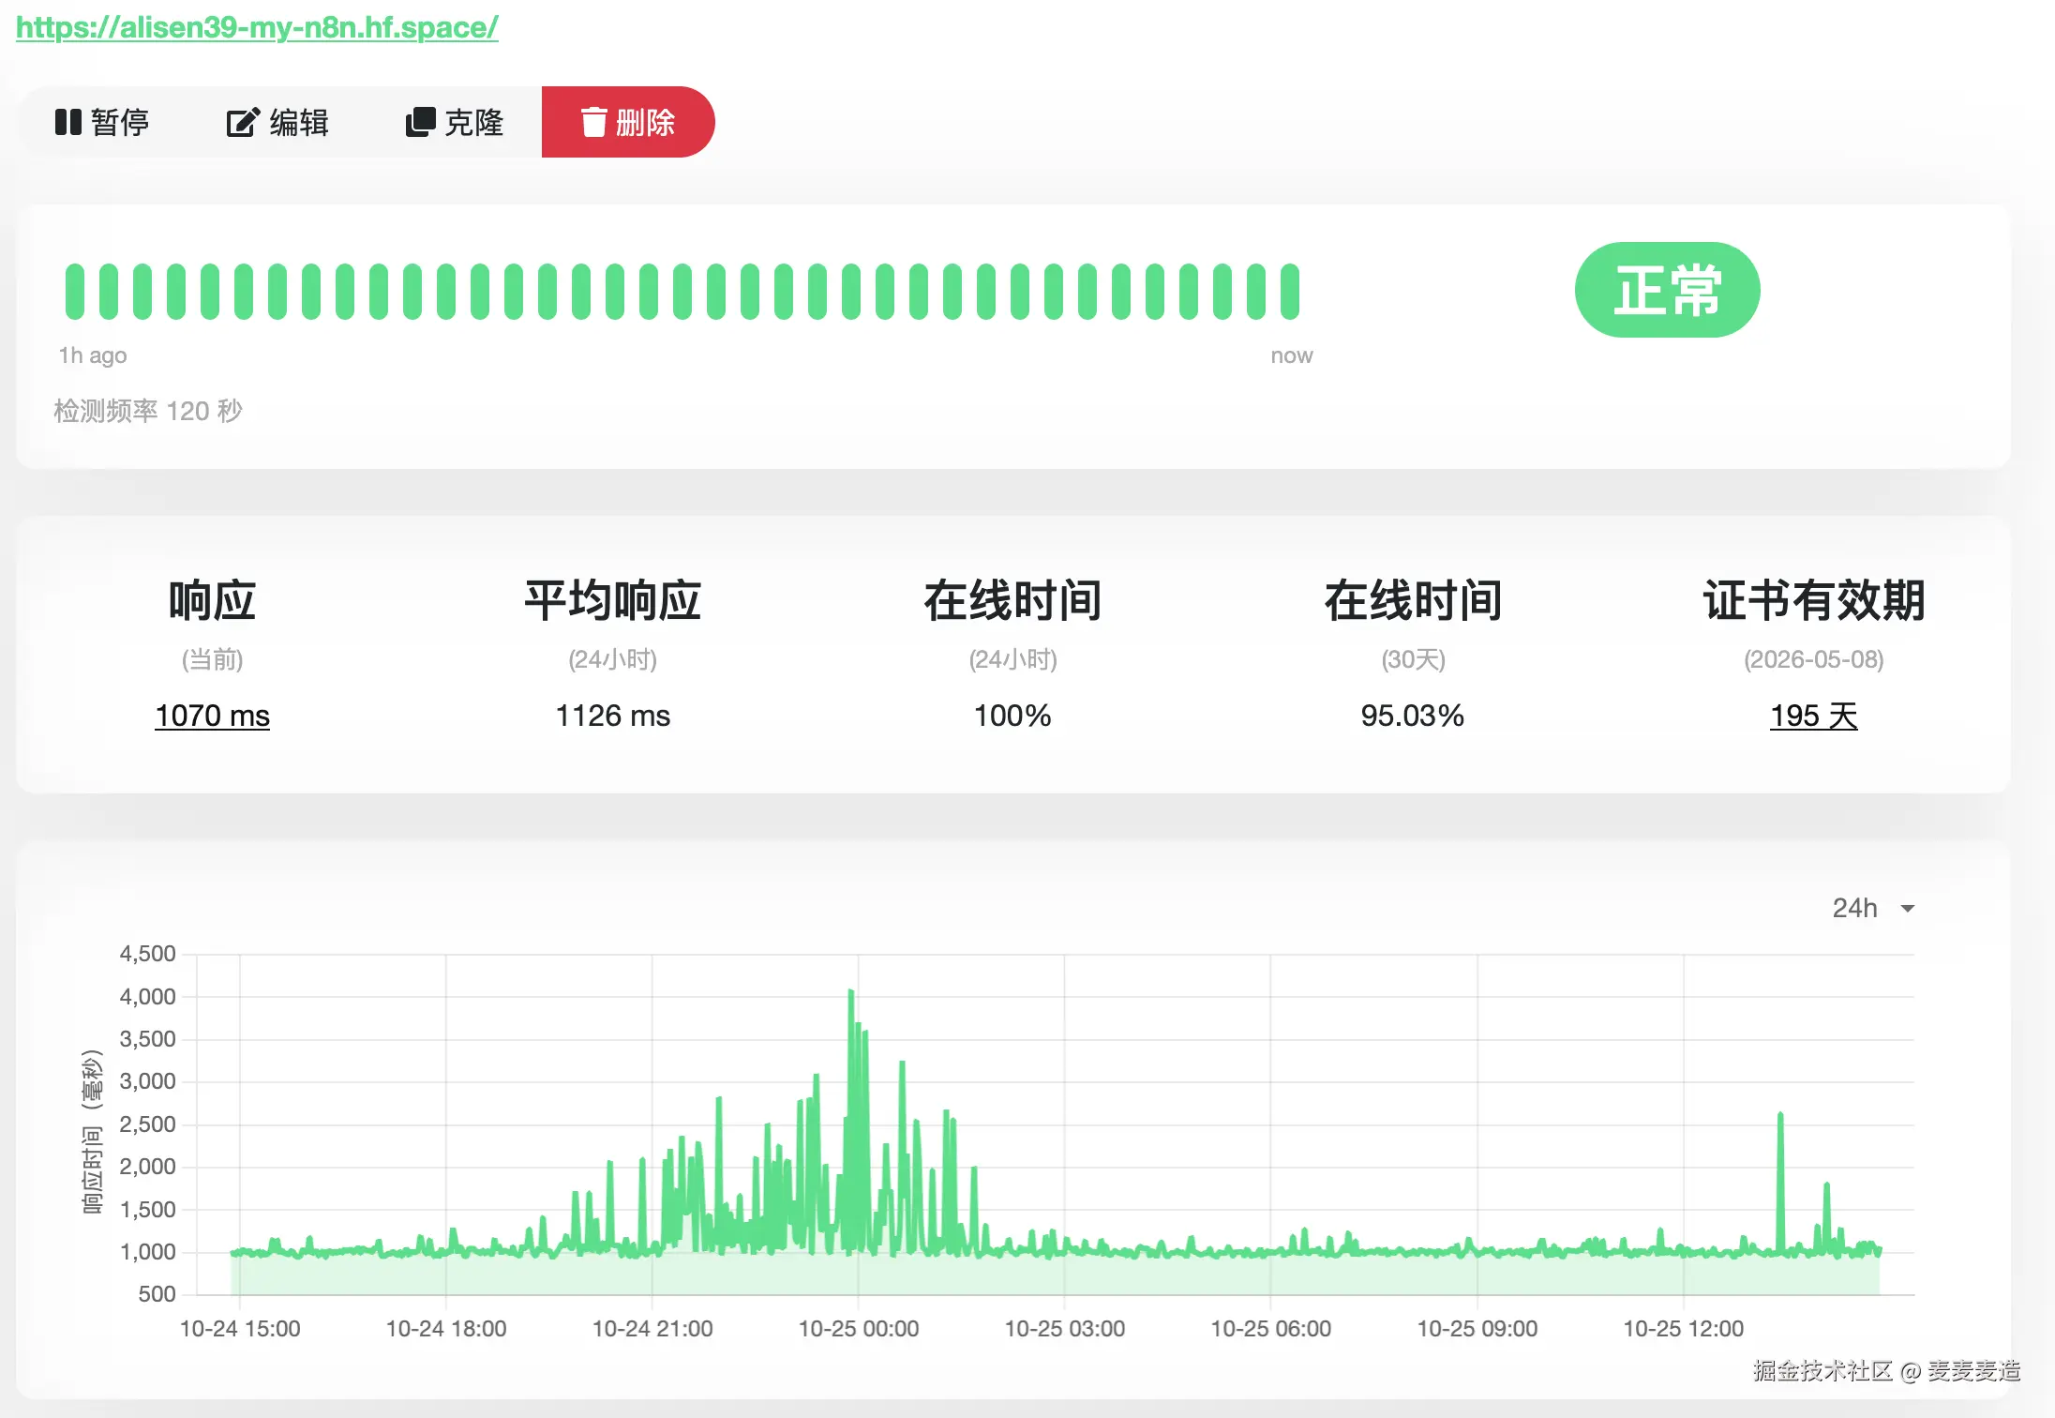This screenshot has width=2055, height=1418.
Task: Click the trash can delete icon
Action: (593, 122)
